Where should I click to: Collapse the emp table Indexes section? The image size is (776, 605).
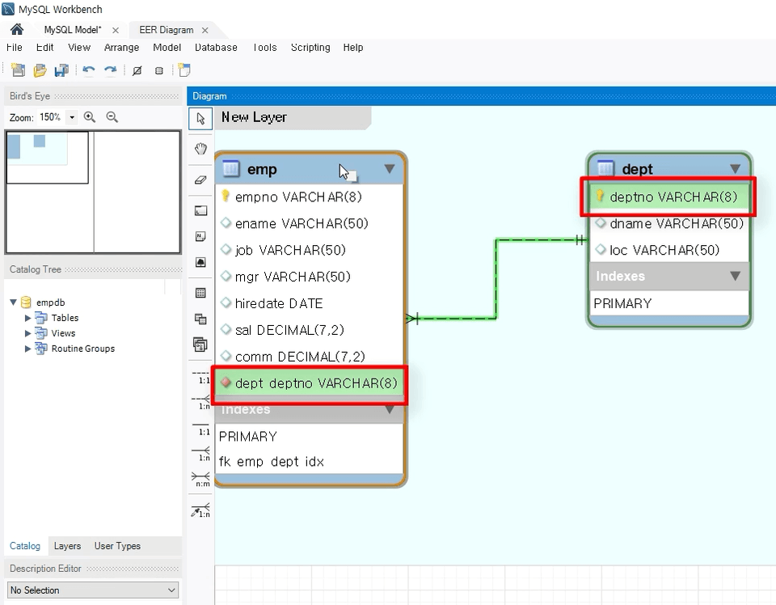[390, 410]
